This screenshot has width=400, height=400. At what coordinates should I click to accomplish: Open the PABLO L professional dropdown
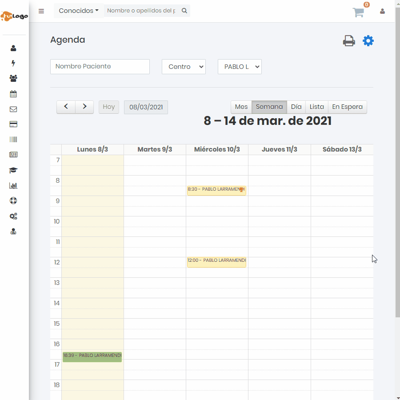[240, 67]
